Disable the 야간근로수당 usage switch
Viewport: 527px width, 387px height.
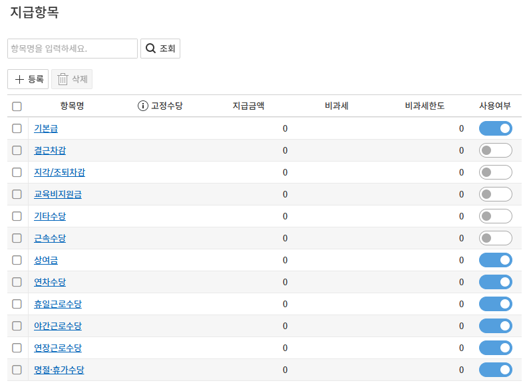tap(495, 326)
